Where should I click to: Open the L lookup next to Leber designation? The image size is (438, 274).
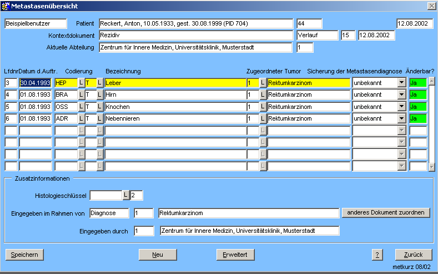coord(100,83)
